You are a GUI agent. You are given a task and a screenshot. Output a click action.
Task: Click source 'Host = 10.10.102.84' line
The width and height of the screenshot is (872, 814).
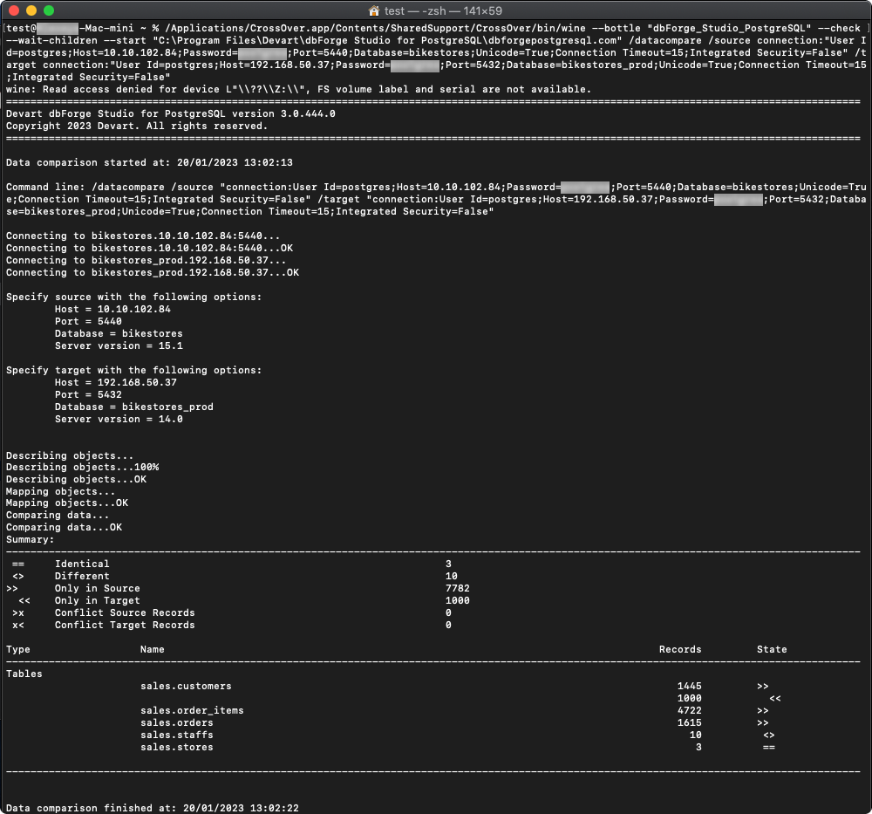pos(112,310)
